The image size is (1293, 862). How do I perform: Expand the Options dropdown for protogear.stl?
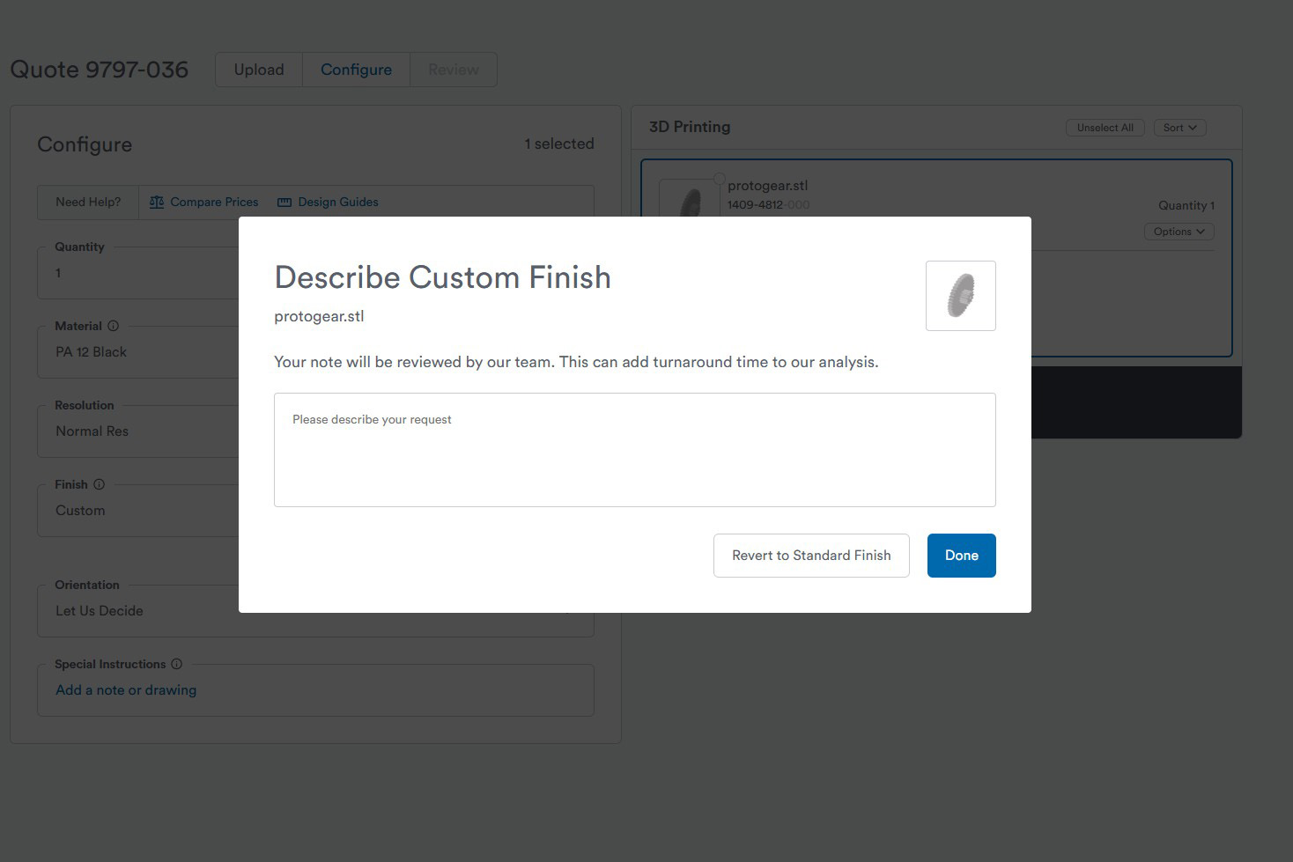tap(1178, 232)
